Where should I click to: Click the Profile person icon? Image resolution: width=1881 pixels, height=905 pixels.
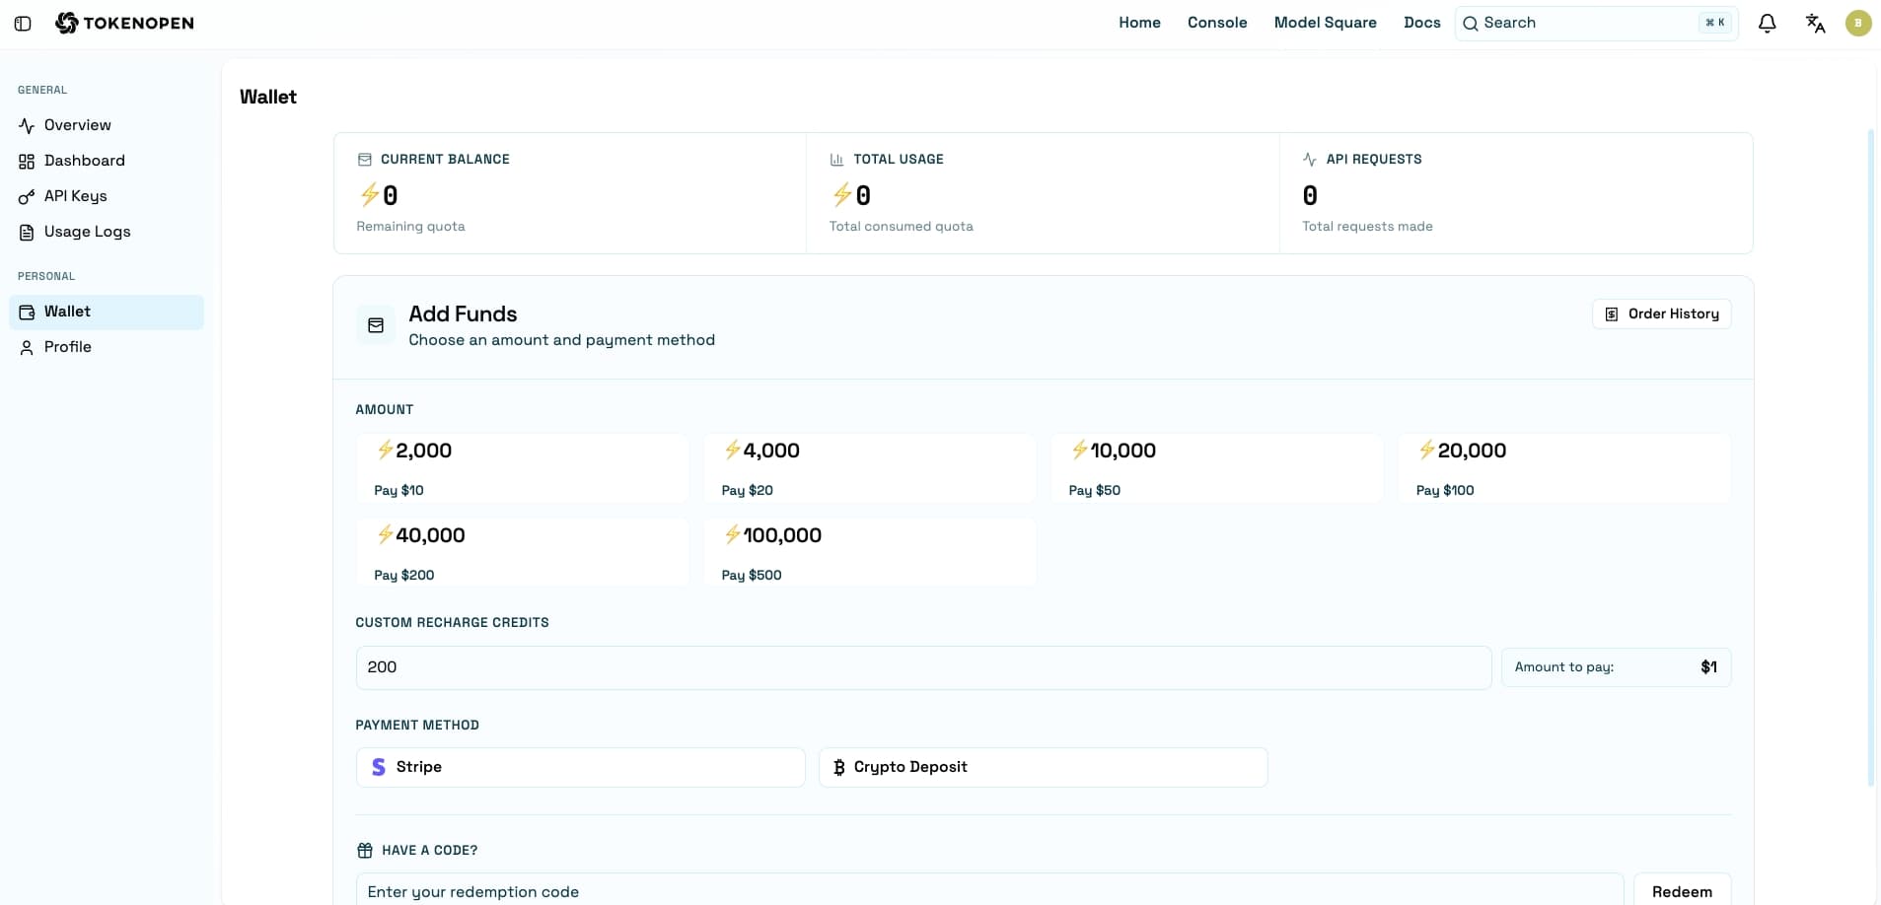pos(27,348)
